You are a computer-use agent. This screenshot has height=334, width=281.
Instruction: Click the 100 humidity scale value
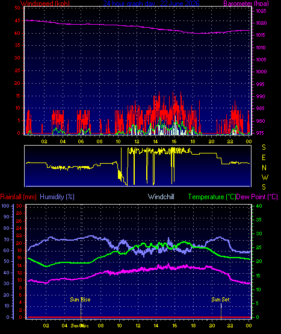pyautogui.click(x=5, y=206)
